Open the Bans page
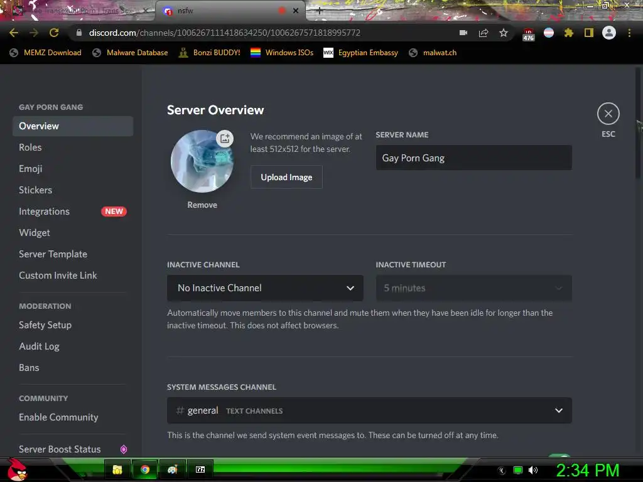The image size is (643, 482). pos(73,367)
